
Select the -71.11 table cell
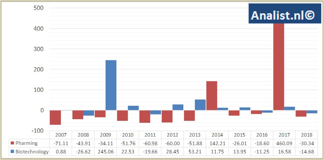(x=61, y=143)
